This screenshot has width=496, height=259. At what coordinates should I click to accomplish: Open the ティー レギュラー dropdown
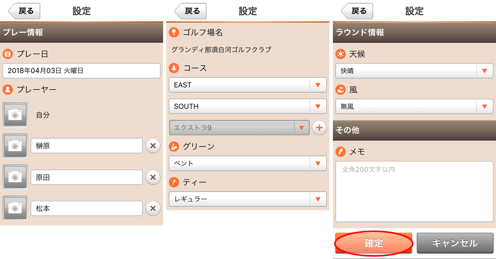click(248, 199)
